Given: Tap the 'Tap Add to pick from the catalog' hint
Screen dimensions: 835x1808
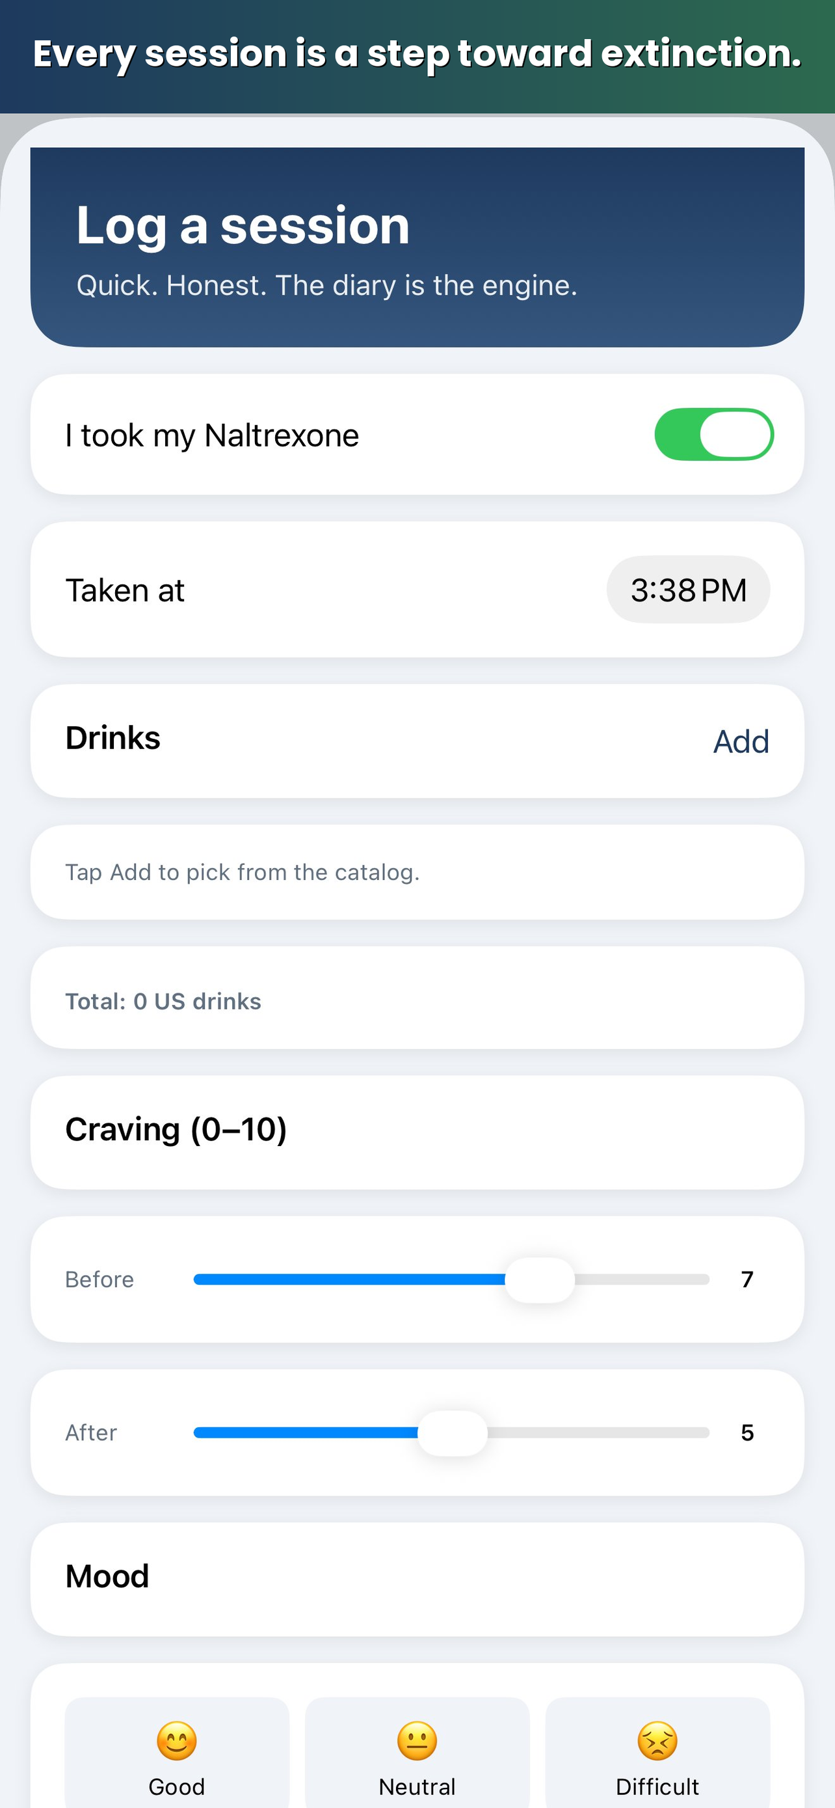Looking at the screenshot, I should click(243, 871).
